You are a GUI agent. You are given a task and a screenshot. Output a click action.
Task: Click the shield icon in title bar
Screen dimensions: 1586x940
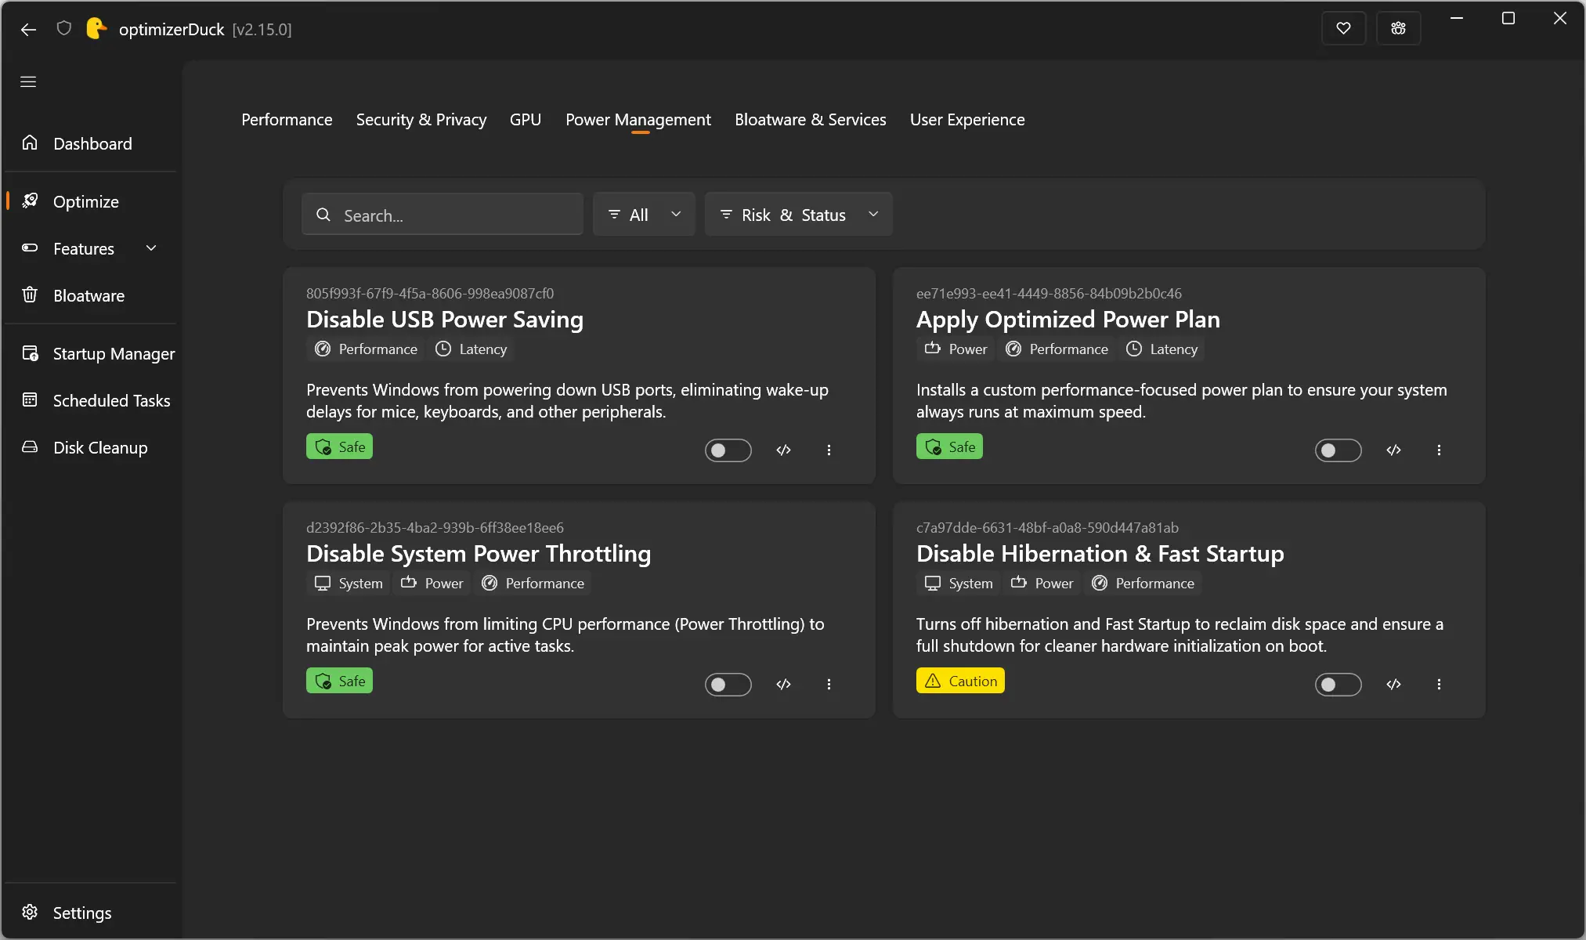(x=64, y=28)
